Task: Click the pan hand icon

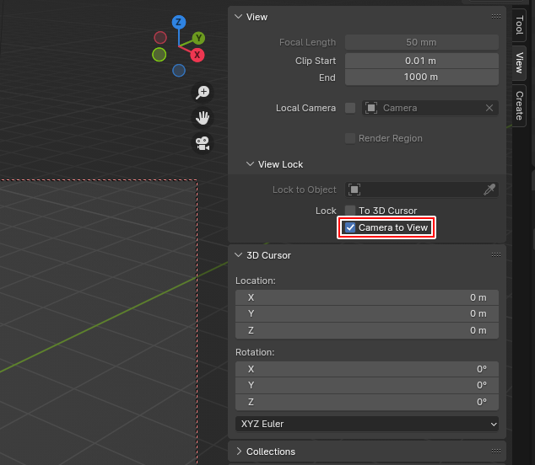Action: pos(203,118)
